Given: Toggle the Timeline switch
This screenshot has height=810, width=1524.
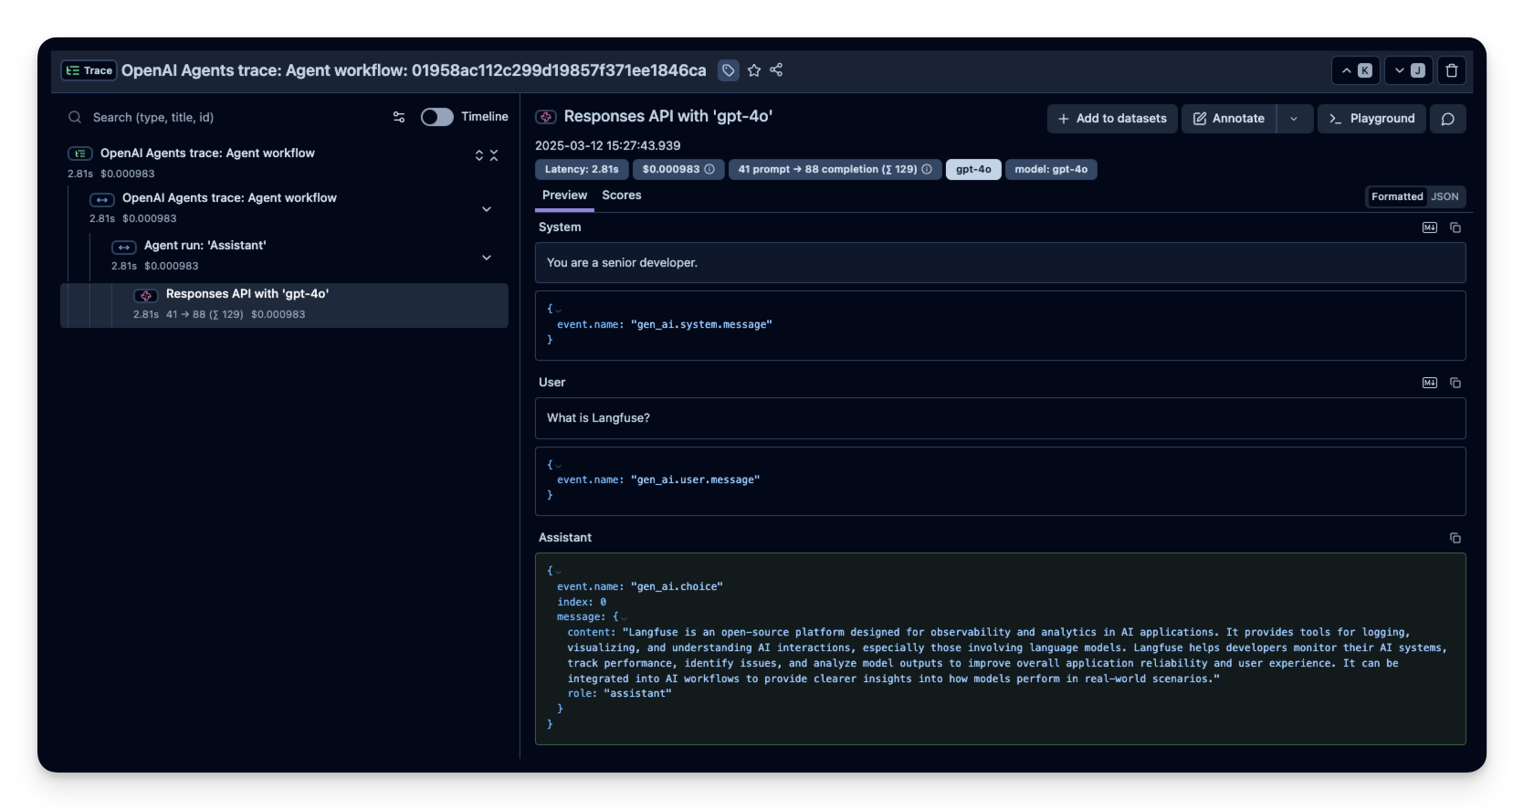Looking at the screenshot, I should pos(436,117).
